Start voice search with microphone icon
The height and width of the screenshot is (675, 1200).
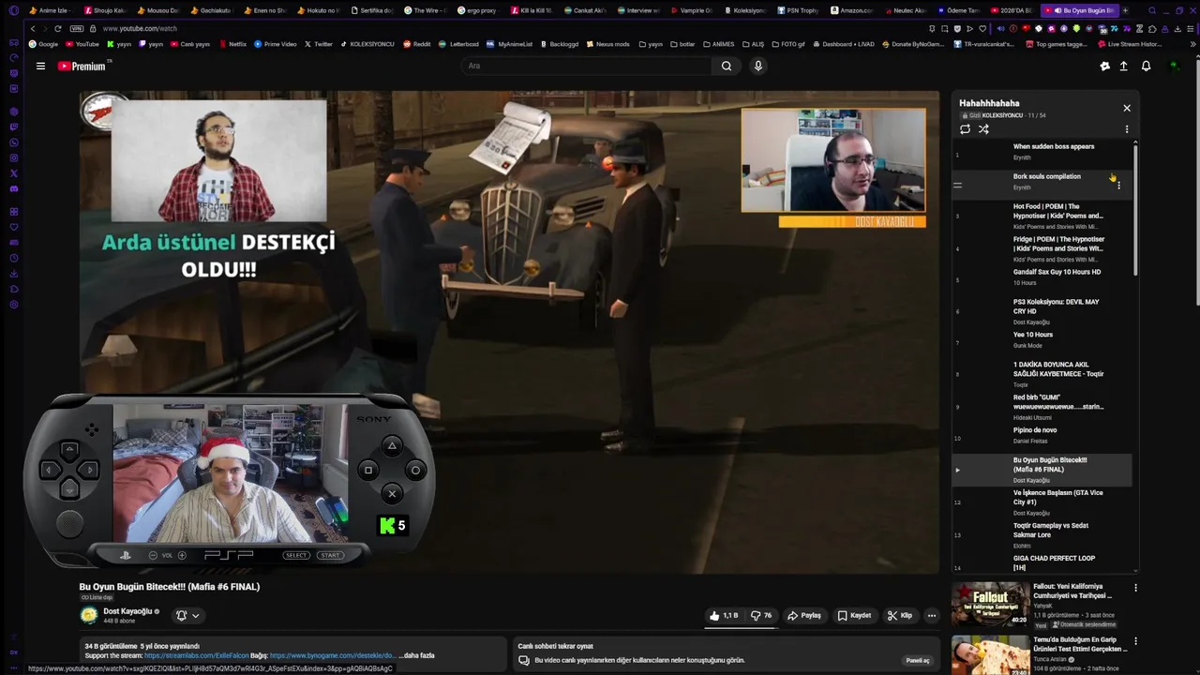tap(758, 66)
